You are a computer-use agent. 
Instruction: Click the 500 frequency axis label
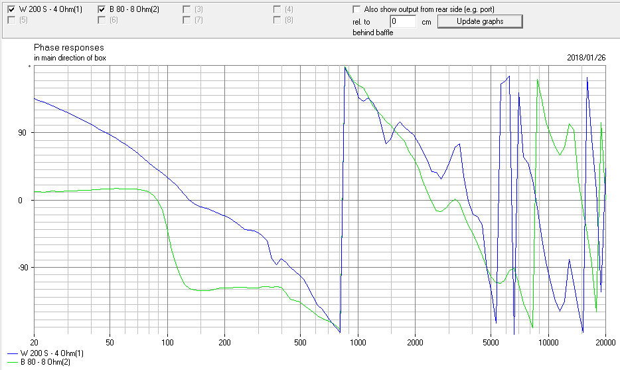click(x=300, y=343)
